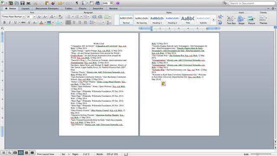Viewport: 277px width, 156px height.
Task: Click the Format Painter brush icon
Action: point(53,3)
